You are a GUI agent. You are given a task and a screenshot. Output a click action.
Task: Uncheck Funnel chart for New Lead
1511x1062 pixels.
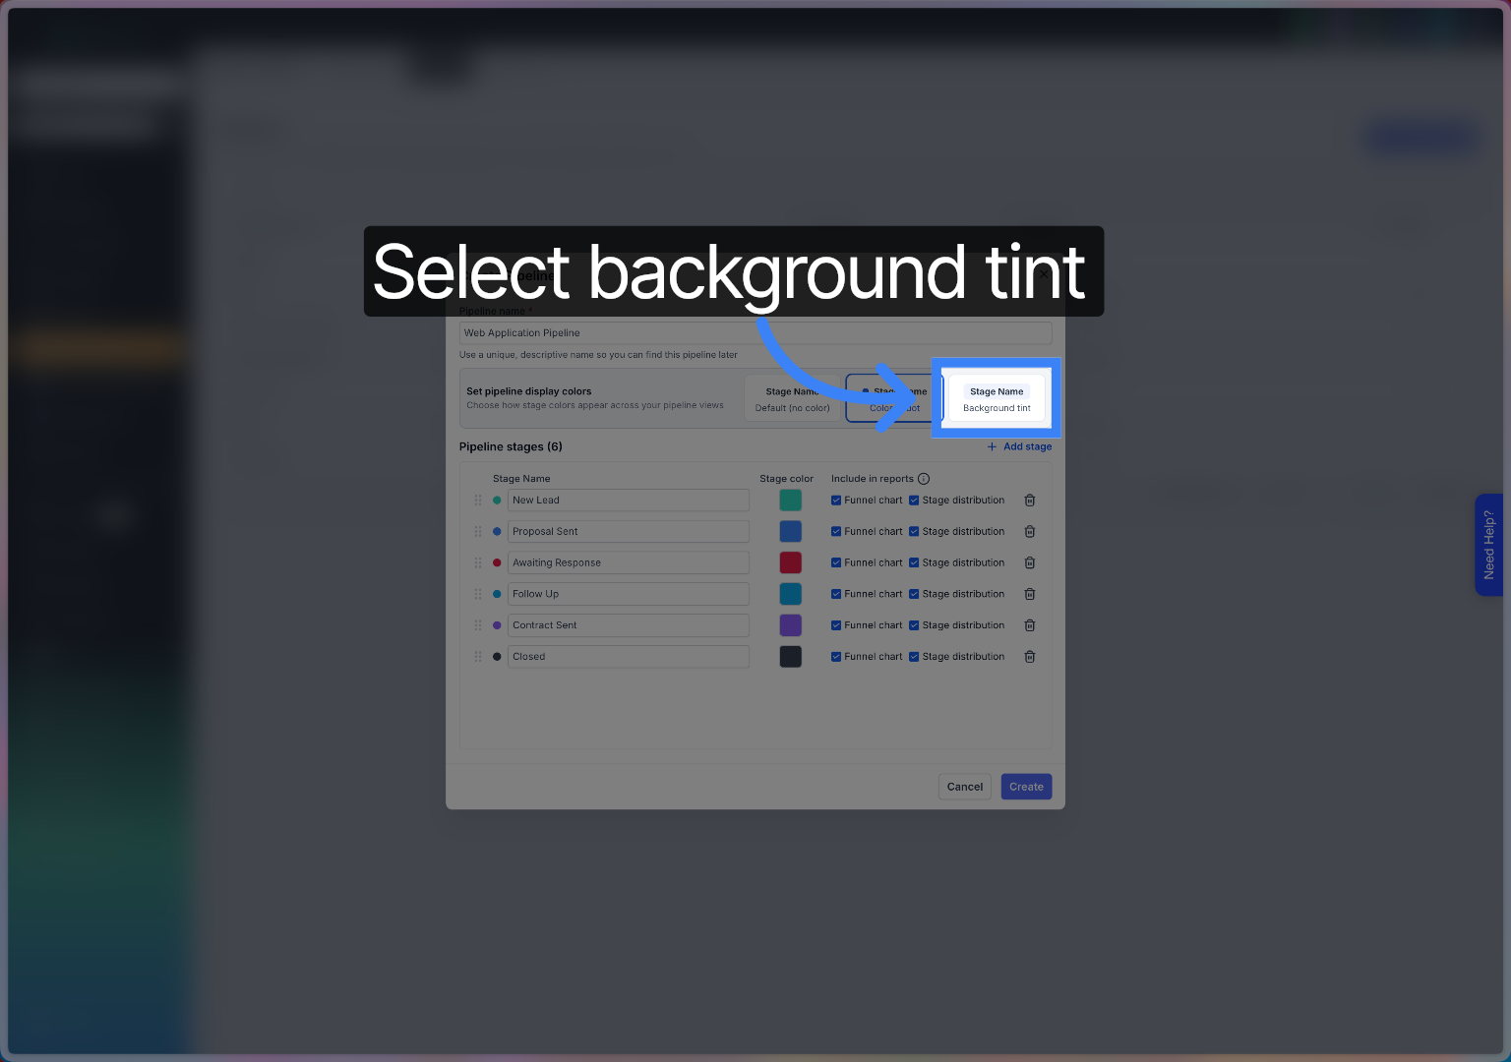(x=836, y=501)
